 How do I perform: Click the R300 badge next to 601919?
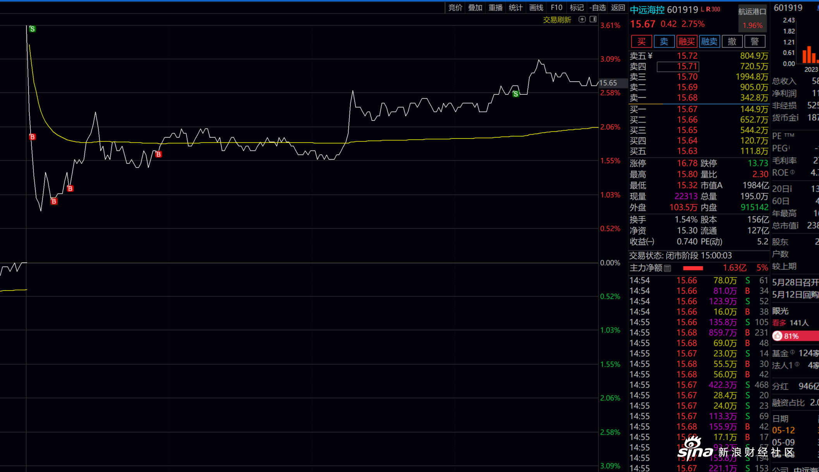[713, 9]
